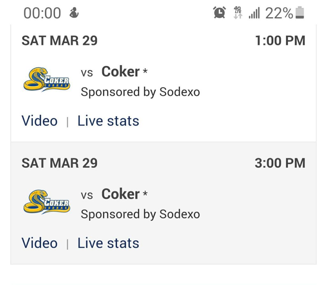Tap the 3:00 PM game time
The height and width of the screenshot is (285, 327).
click(x=280, y=163)
